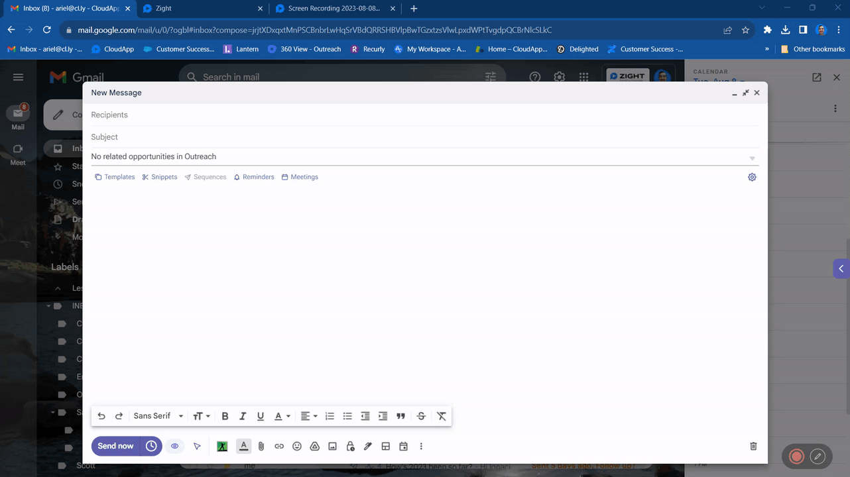Click the Send now button

(x=116, y=446)
